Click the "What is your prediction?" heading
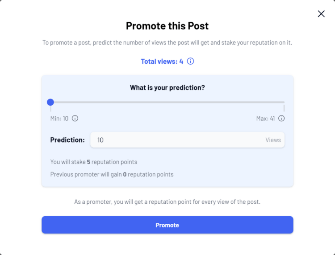This screenshot has height=255, width=335. pyautogui.click(x=167, y=88)
